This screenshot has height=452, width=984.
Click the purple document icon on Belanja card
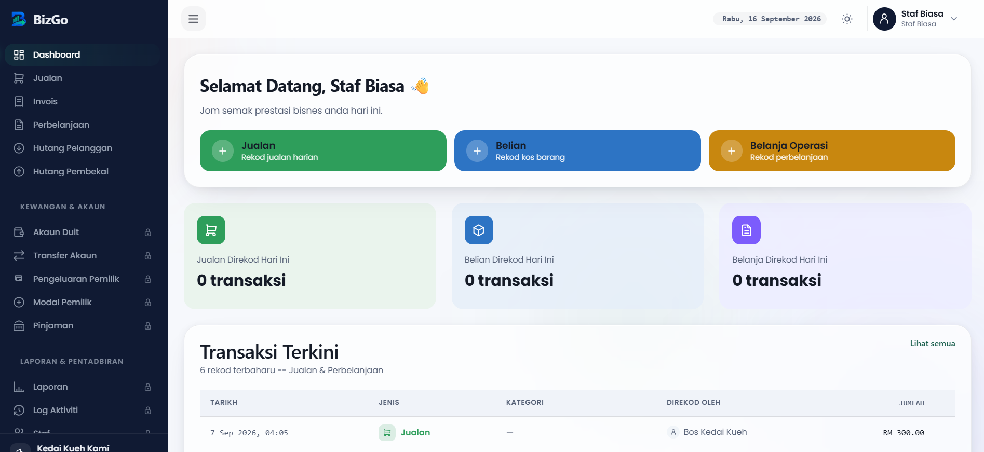747,230
